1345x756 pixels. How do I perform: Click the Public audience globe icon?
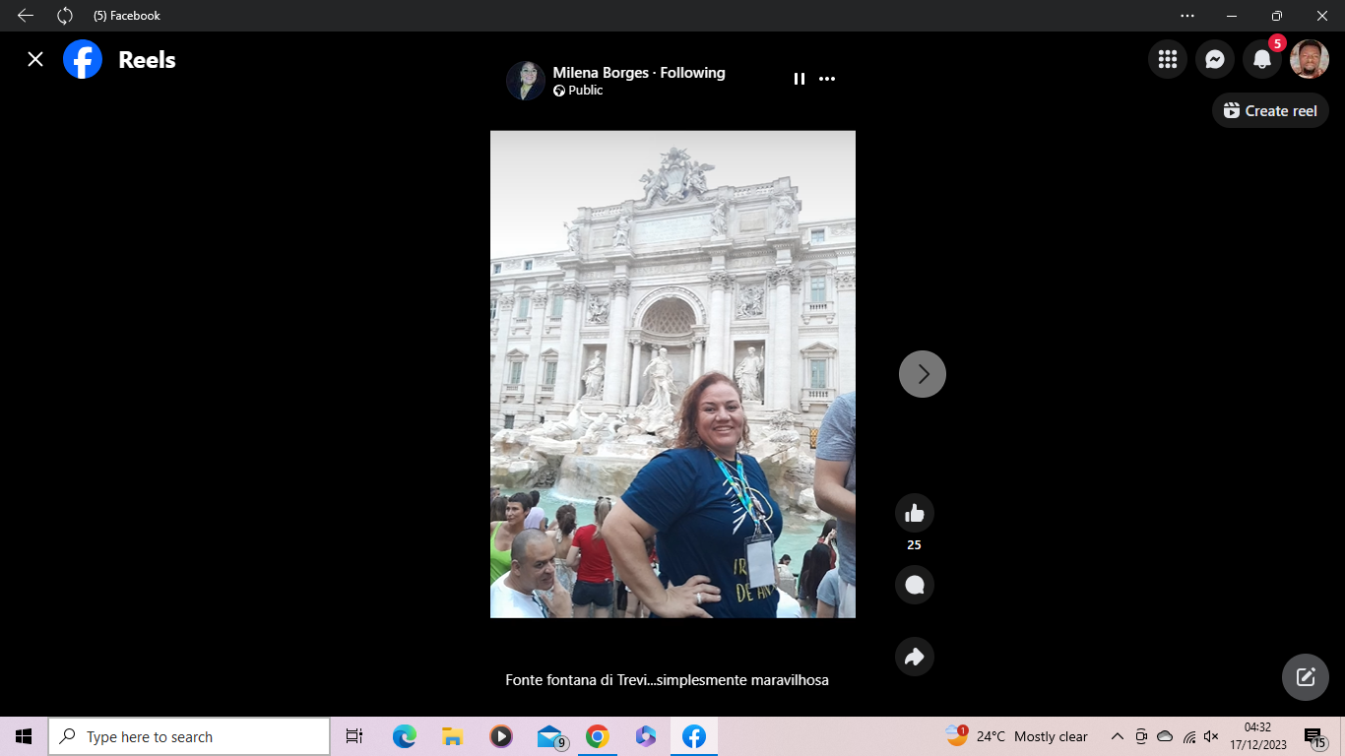559,91
